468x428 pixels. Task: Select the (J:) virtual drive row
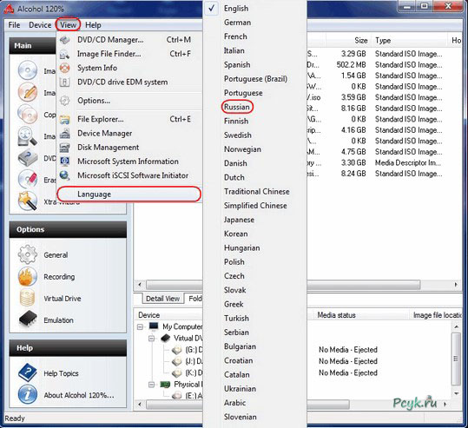(x=188, y=361)
